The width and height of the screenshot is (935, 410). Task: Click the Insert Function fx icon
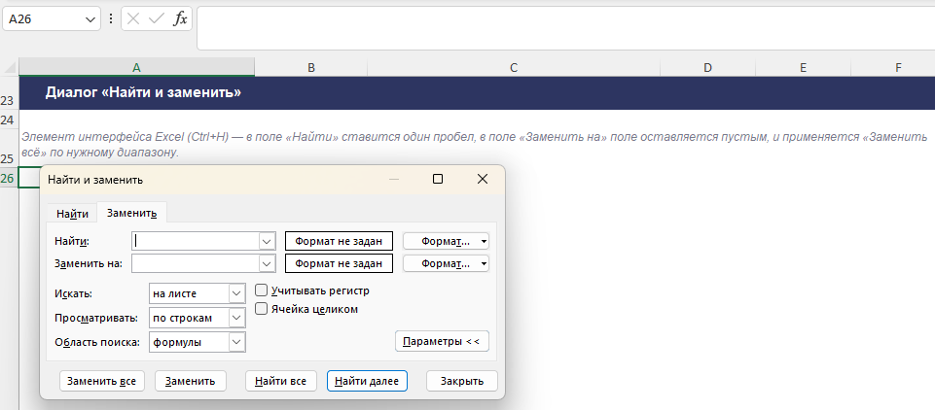pyautogui.click(x=180, y=19)
